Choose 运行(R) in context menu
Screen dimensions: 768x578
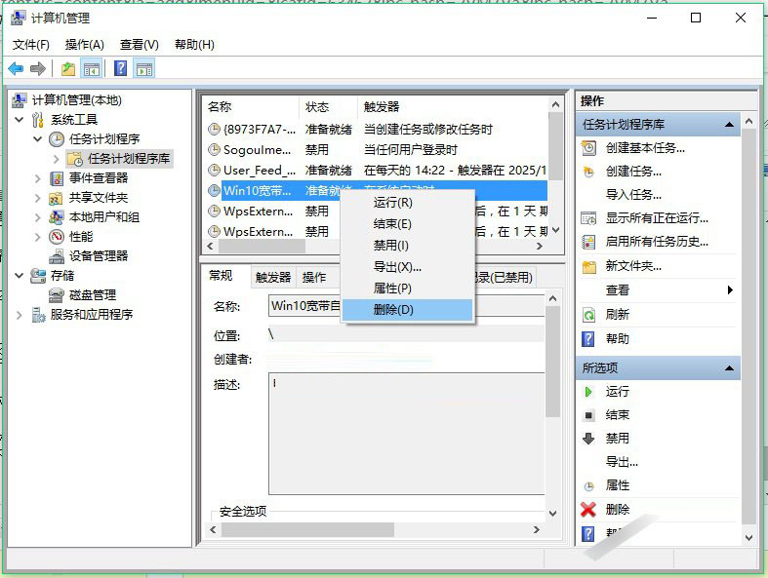click(408, 202)
